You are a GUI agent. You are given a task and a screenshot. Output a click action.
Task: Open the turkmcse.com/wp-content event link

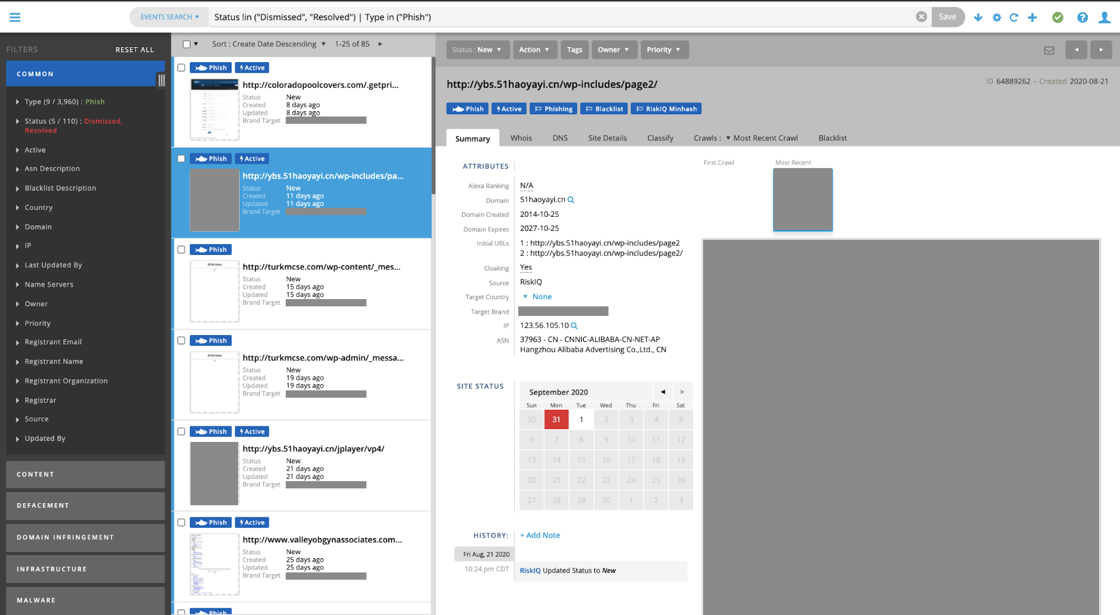click(x=322, y=267)
